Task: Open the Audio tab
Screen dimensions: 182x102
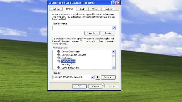Action: point(82,9)
